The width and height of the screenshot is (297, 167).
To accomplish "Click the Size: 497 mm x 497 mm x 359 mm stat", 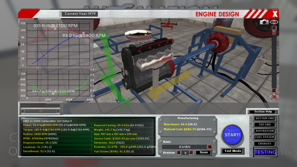I will (115, 134).
